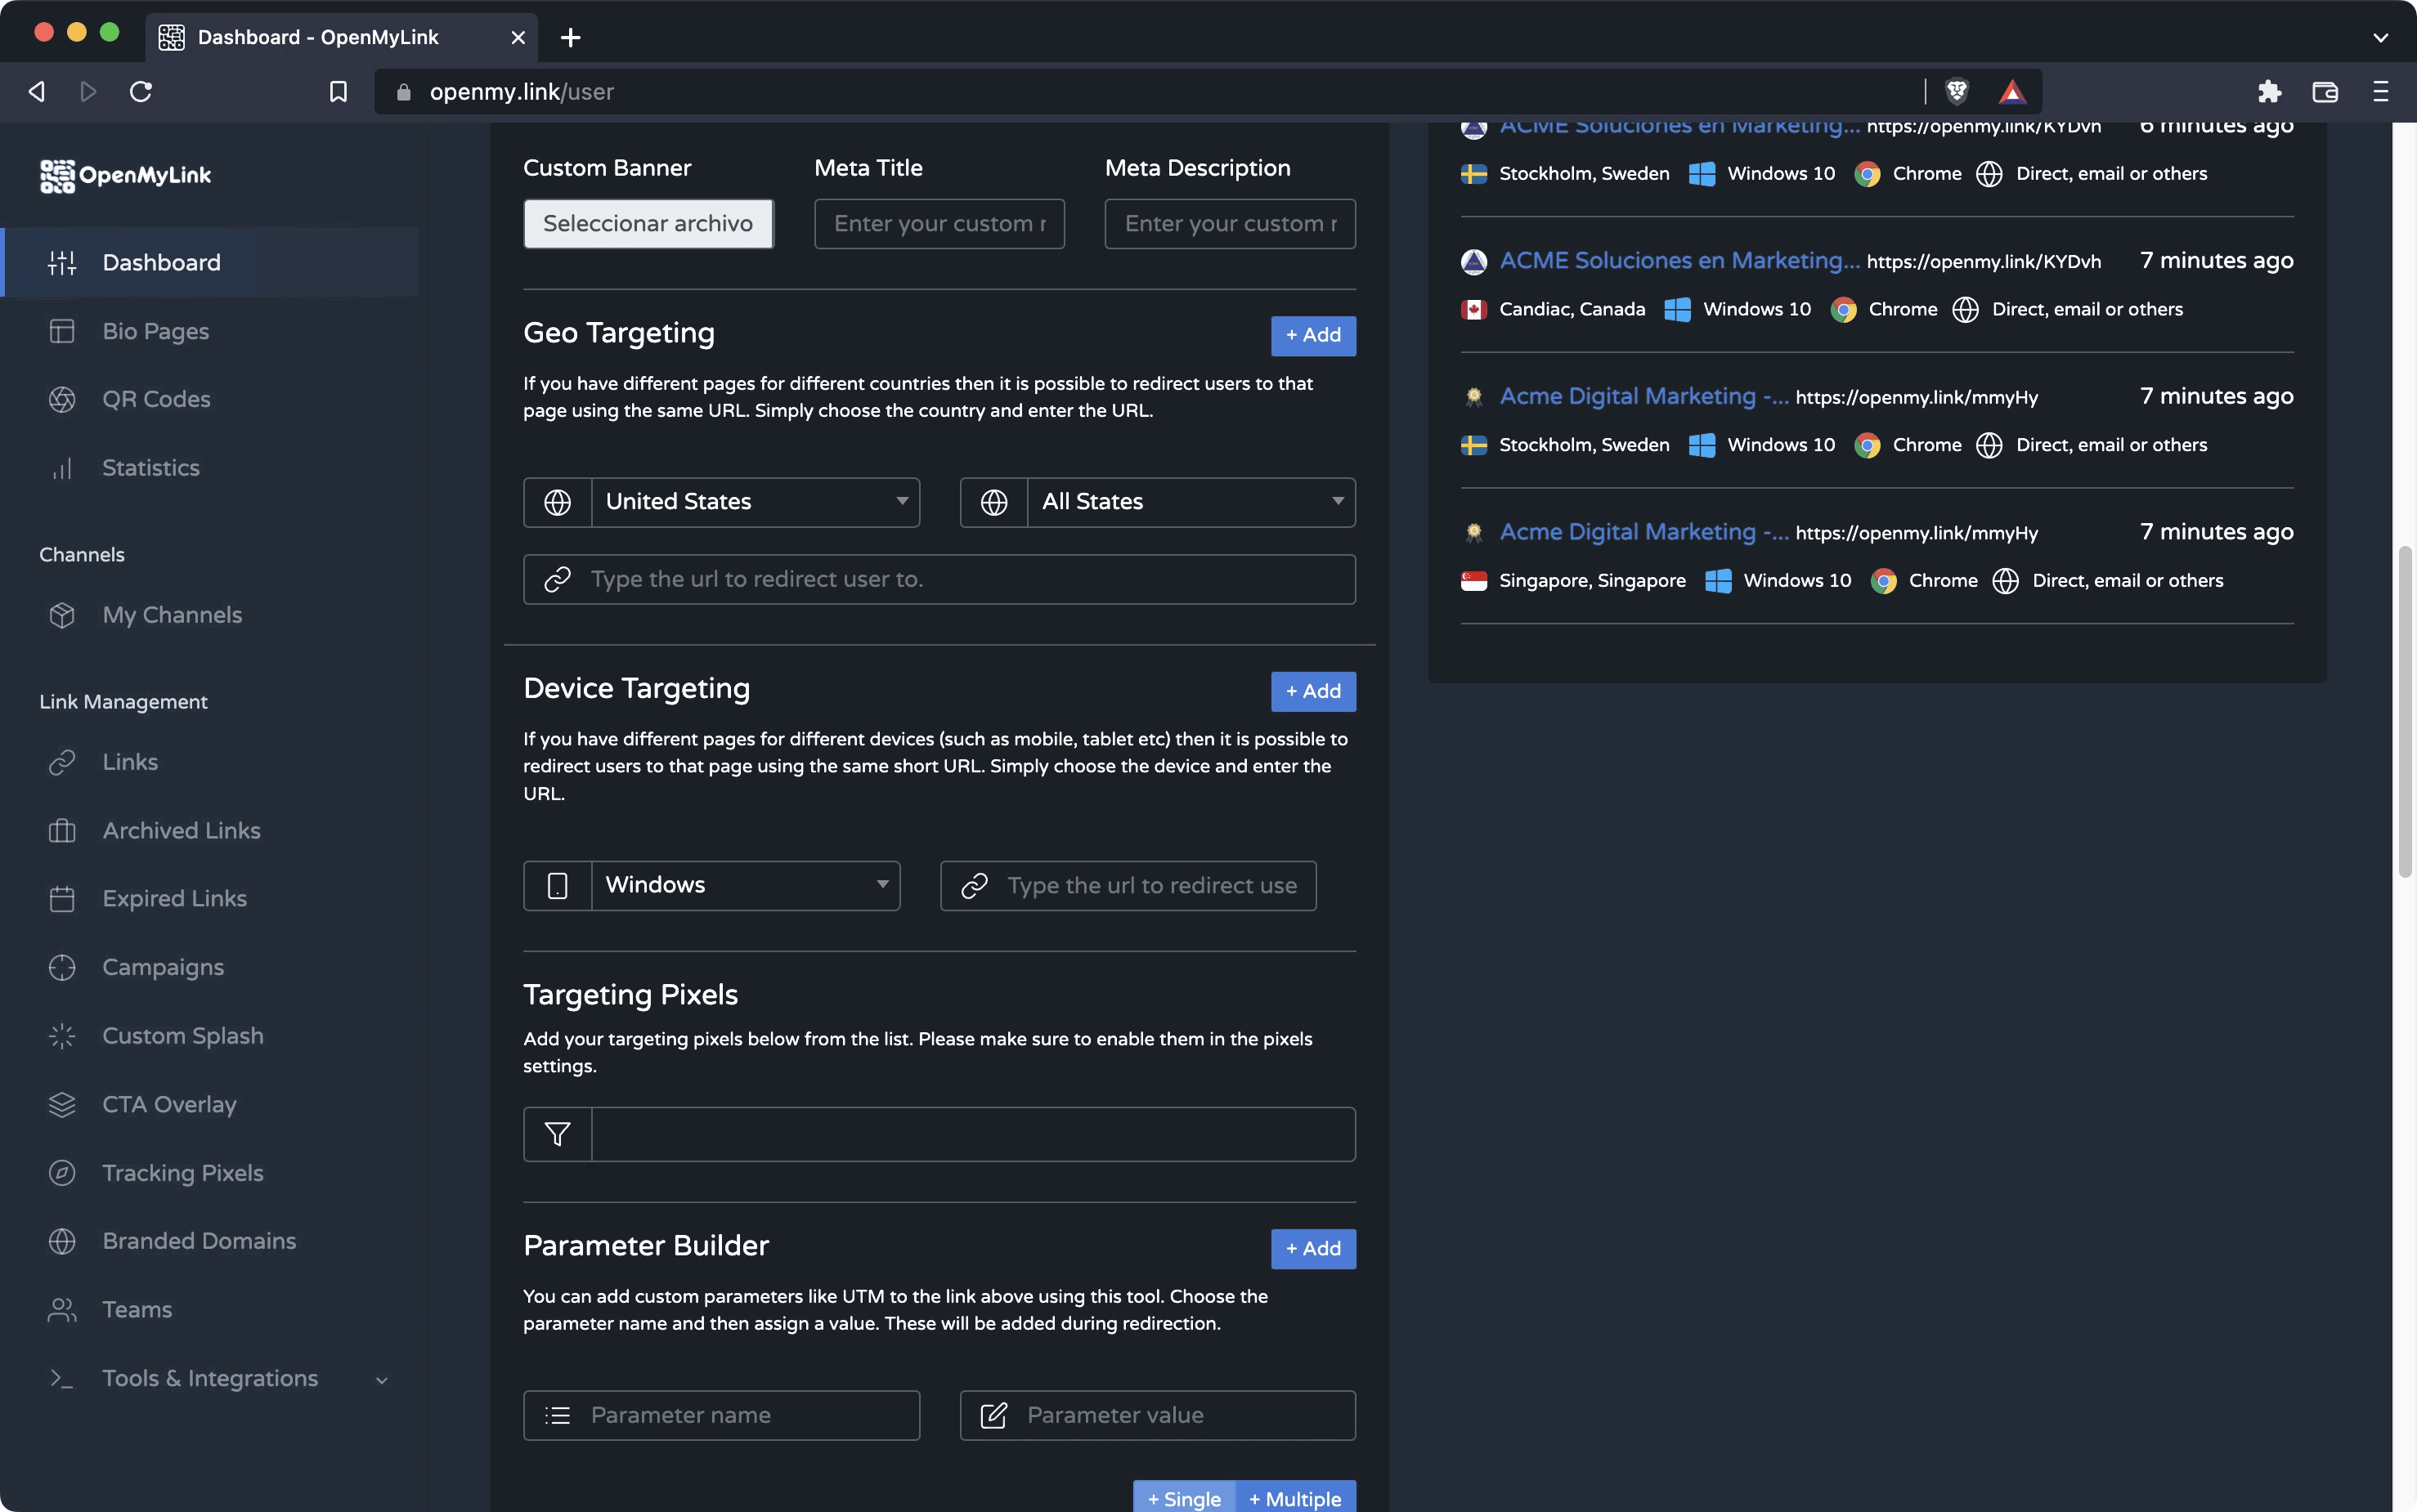This screenshot has width=2417, height=1512.
Task: Select the Expired Links calendar icon
Action: [62, 898]
